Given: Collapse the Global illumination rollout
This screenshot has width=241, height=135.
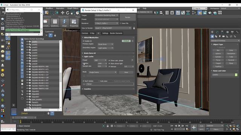Looking at the screenshot, I should (x=91, y=37).
